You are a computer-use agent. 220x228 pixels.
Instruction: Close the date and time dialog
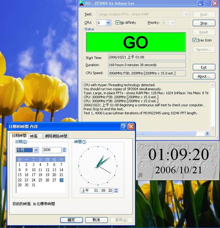(131, 126)
